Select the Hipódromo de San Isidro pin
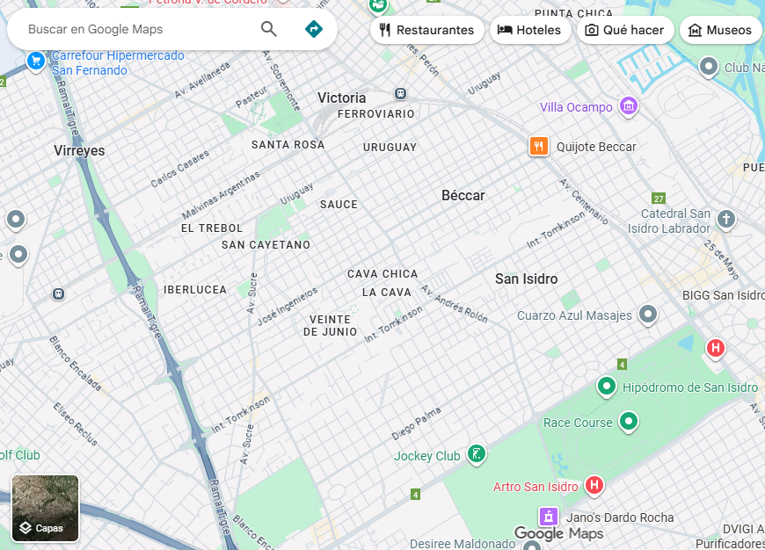Screen dimensions: 765x550 click(606, 386)
